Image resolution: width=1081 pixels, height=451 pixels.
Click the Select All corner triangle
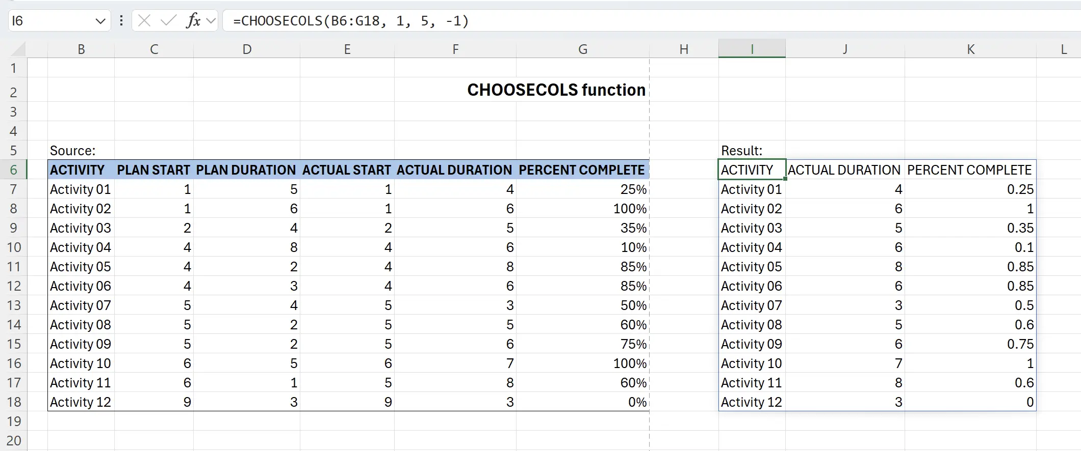18,49
